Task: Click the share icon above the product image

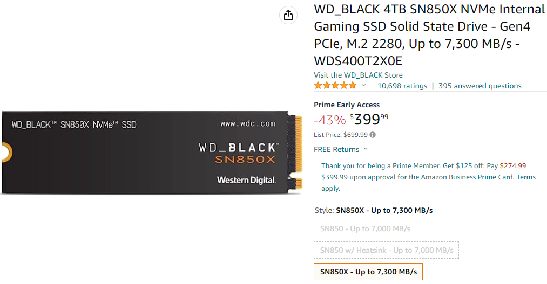Action: click(288, 15)
